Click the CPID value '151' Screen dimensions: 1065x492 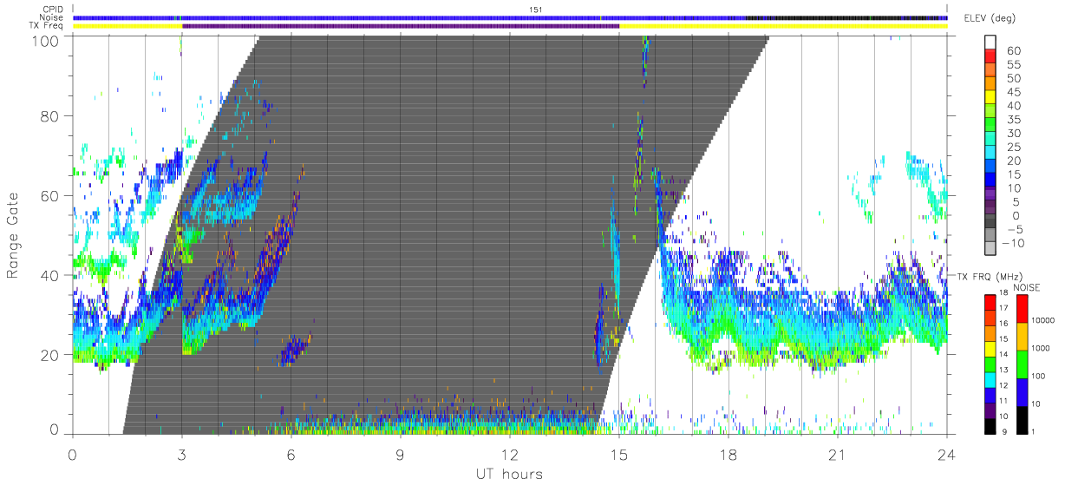tap(537, 9)
